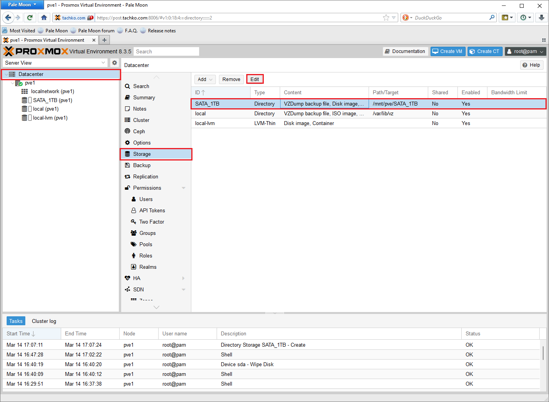Expand the HA submenu arrow
The image size is (549, 402).
tap(184, 278)
